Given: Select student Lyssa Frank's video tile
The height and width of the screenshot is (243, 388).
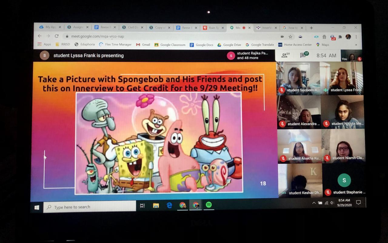Looking at the screenshot, I should (x=342, y=78).
